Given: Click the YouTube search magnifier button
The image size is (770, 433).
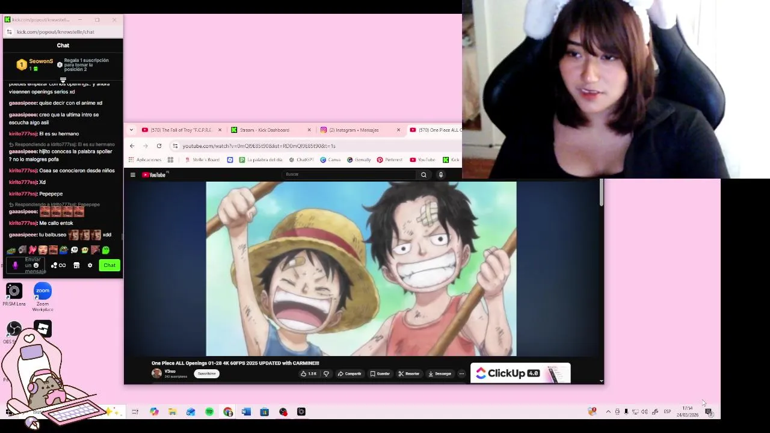Looking at the screenshot, I should (x=423, y=174).
